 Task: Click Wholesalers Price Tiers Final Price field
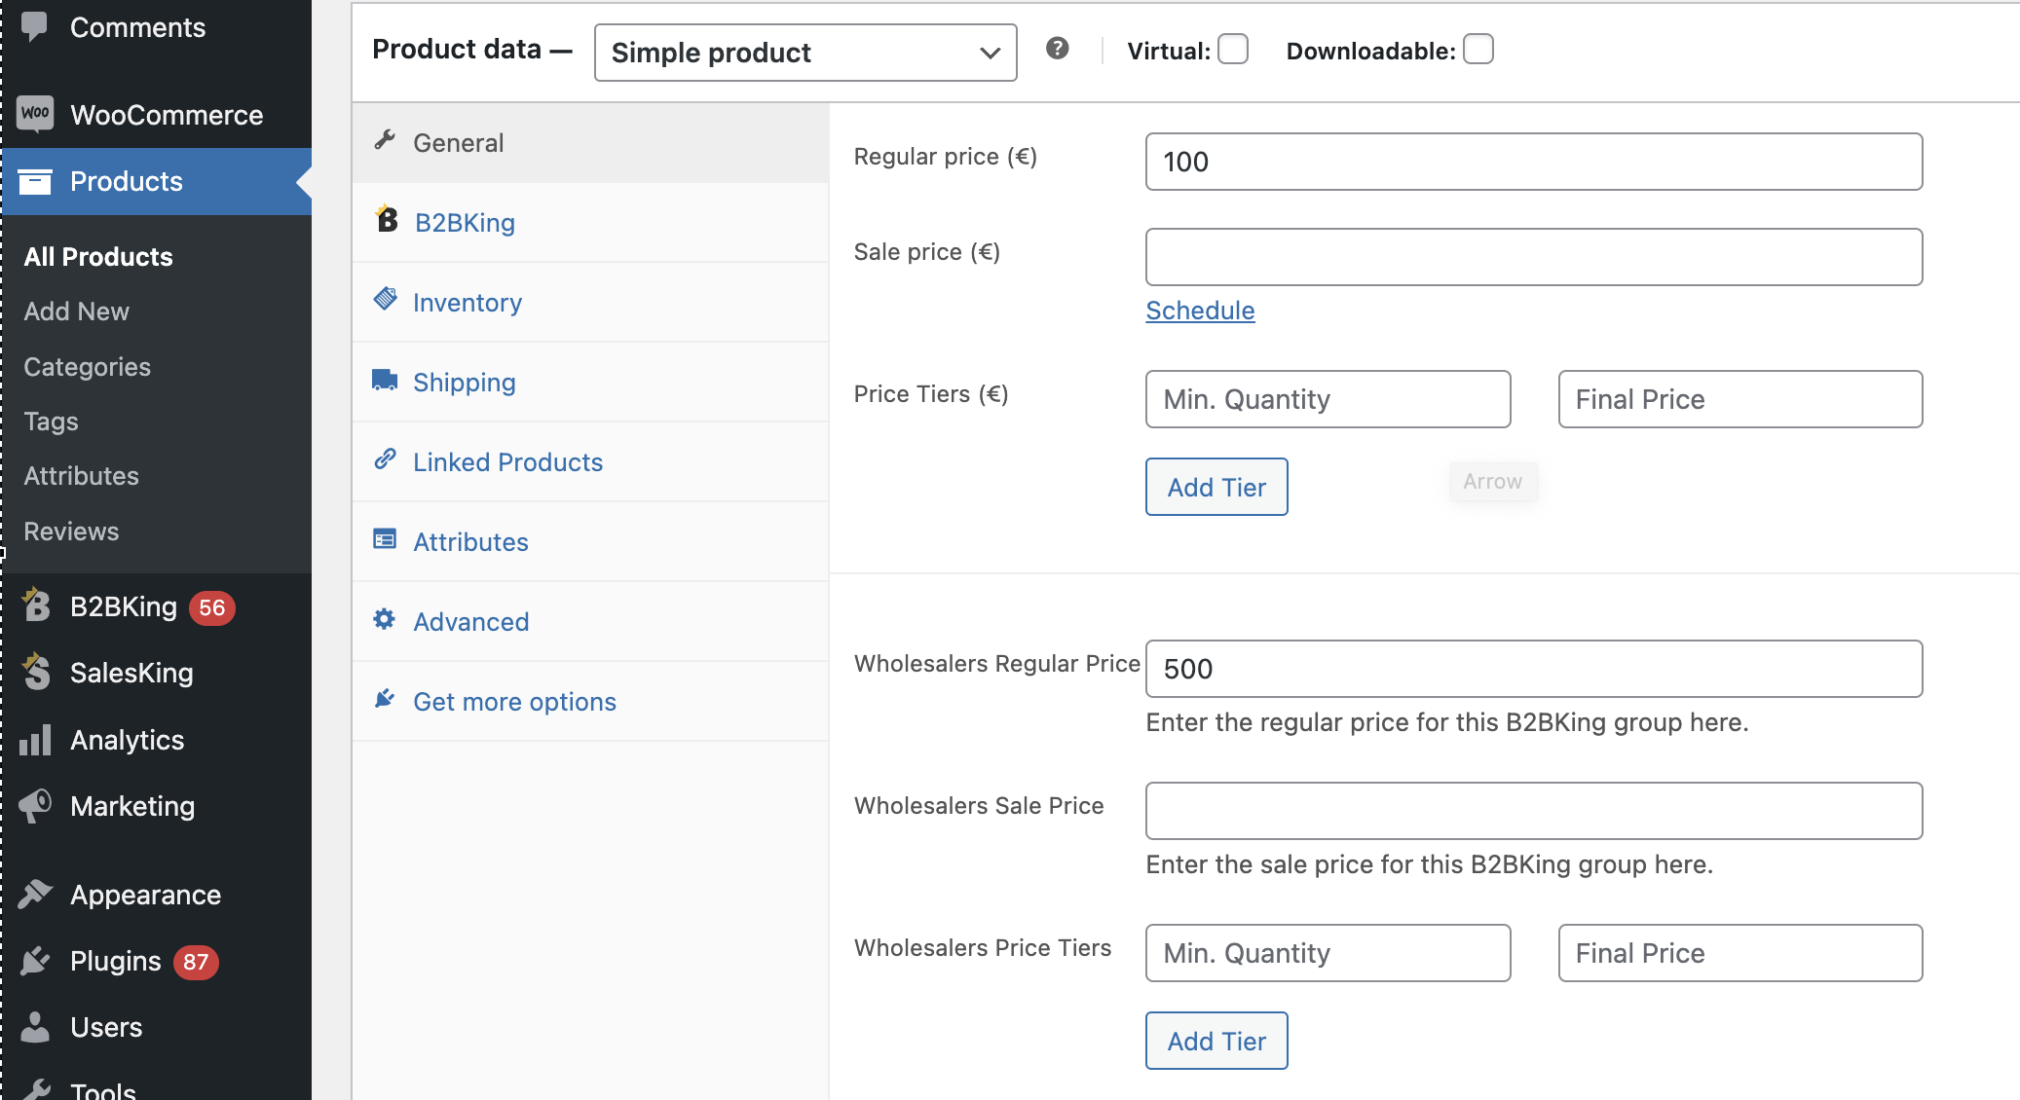click(x=1740, y=953)
